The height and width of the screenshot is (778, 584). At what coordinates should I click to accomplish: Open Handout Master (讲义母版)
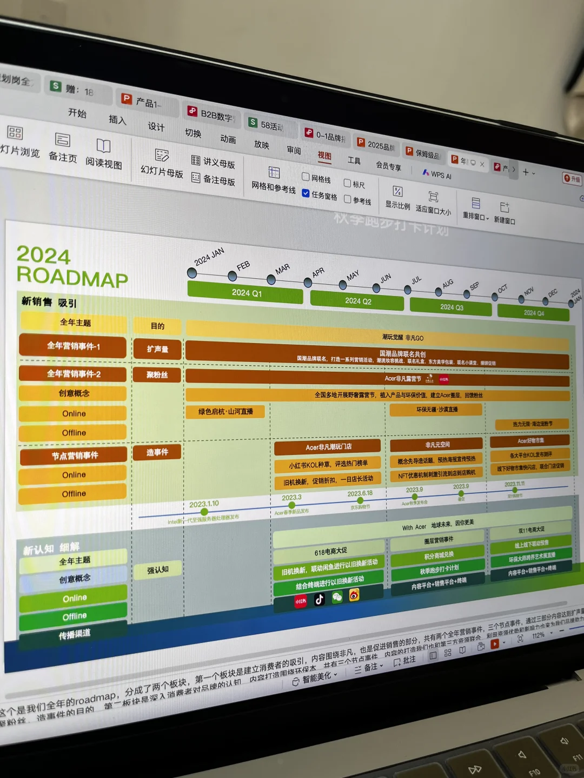(213, 162)
